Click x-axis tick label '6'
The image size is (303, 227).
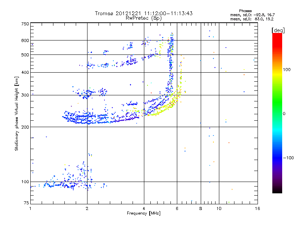tap(177, 208)
